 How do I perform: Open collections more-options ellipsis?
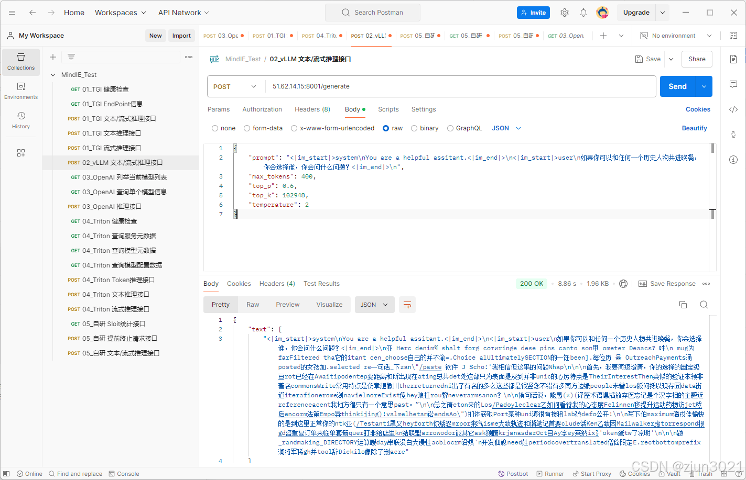189,57
